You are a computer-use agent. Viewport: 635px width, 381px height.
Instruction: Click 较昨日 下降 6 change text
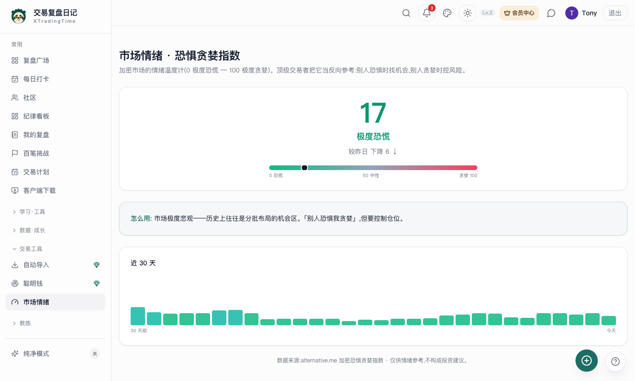(x=373, y=151)
